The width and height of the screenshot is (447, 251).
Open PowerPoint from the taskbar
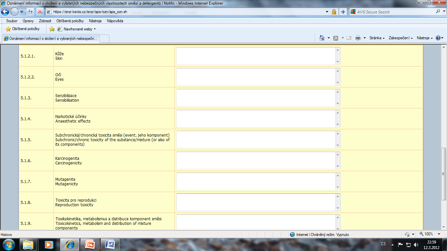click(x=90, y=244)
